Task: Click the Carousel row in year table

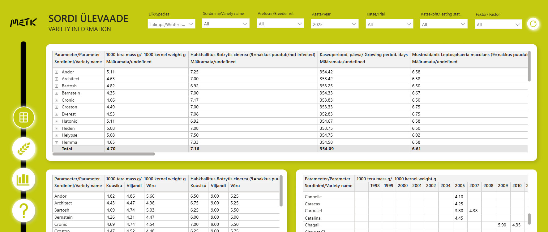Action: pyautogui.click(x=313, y=211)
